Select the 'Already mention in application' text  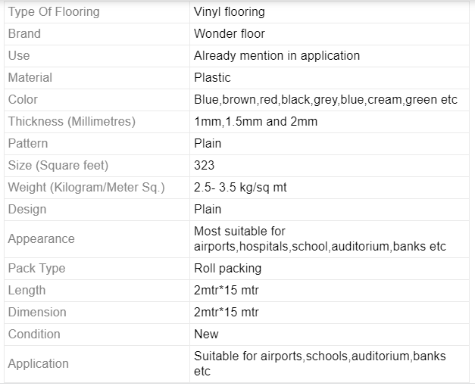pos(277,56)
